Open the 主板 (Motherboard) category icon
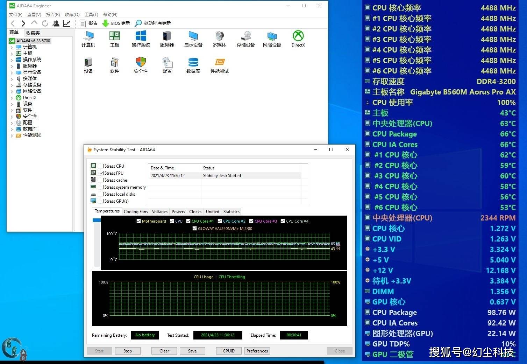 (115, 39)
